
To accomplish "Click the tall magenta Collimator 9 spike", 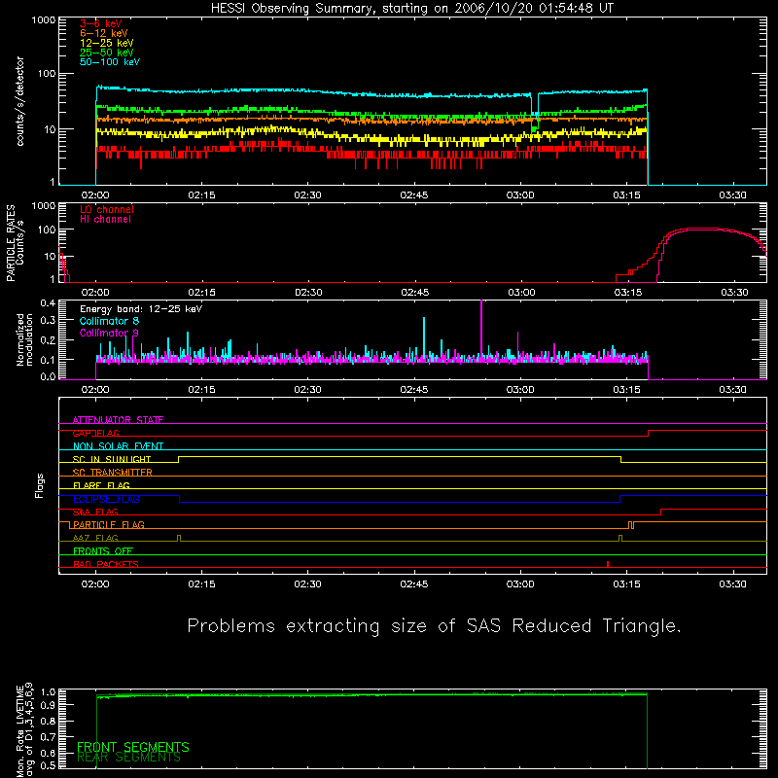I will tap(481, 328).
